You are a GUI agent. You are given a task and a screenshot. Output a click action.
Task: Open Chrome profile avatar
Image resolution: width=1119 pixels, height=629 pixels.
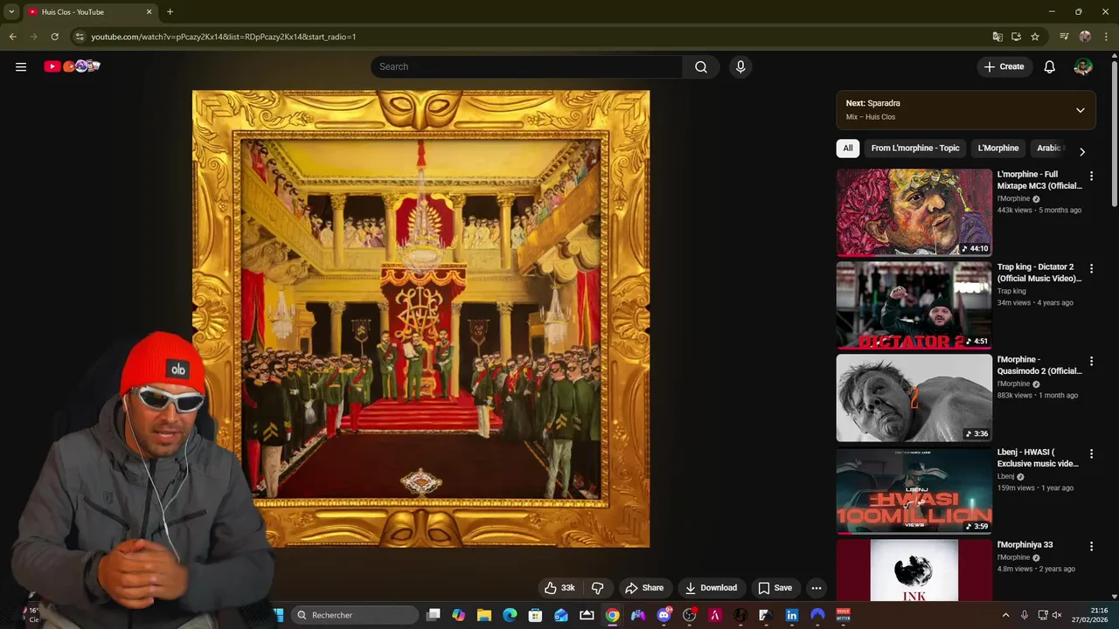point(1085,37)
